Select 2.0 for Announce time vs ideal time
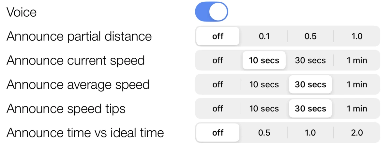This screenshot has width=390, height=146. click(357, 133)
